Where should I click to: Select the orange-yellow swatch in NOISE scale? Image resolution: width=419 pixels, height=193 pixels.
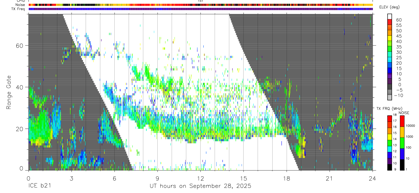point(402,132)
